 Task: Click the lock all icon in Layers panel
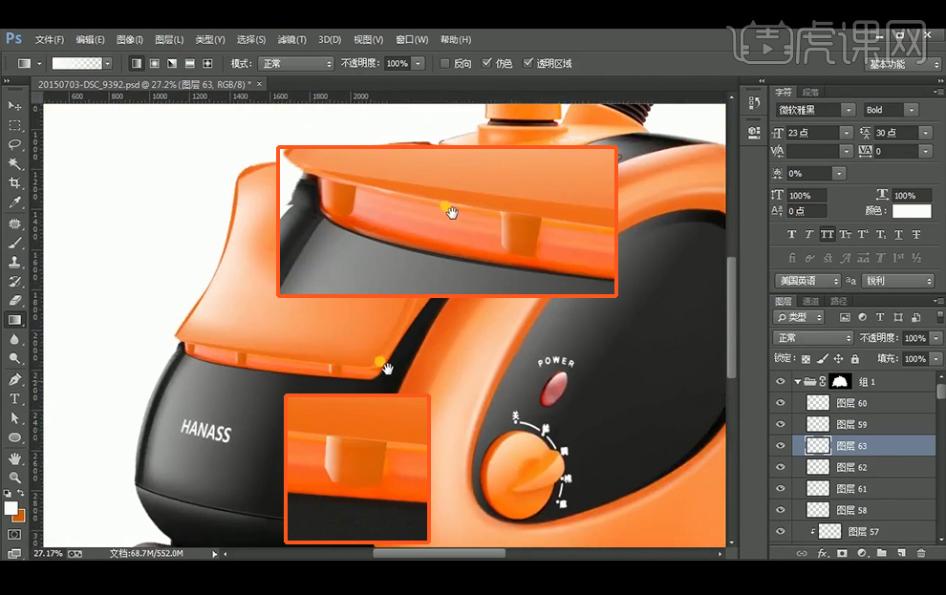(854, 359)
